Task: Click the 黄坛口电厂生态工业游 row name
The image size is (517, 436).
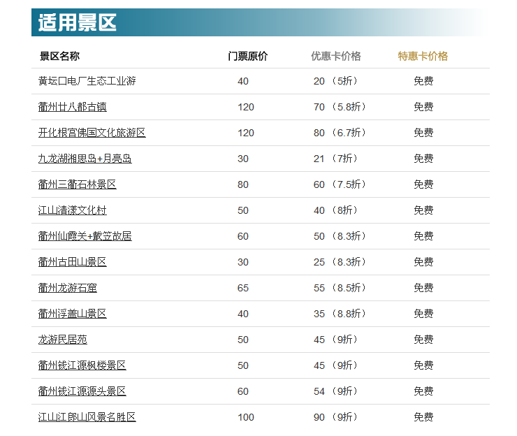Action: click(87, 81)
